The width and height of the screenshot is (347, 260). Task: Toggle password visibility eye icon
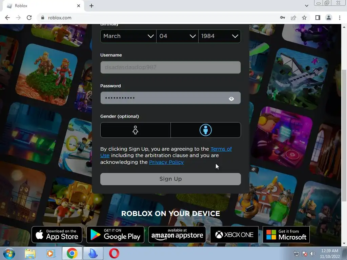231,99
